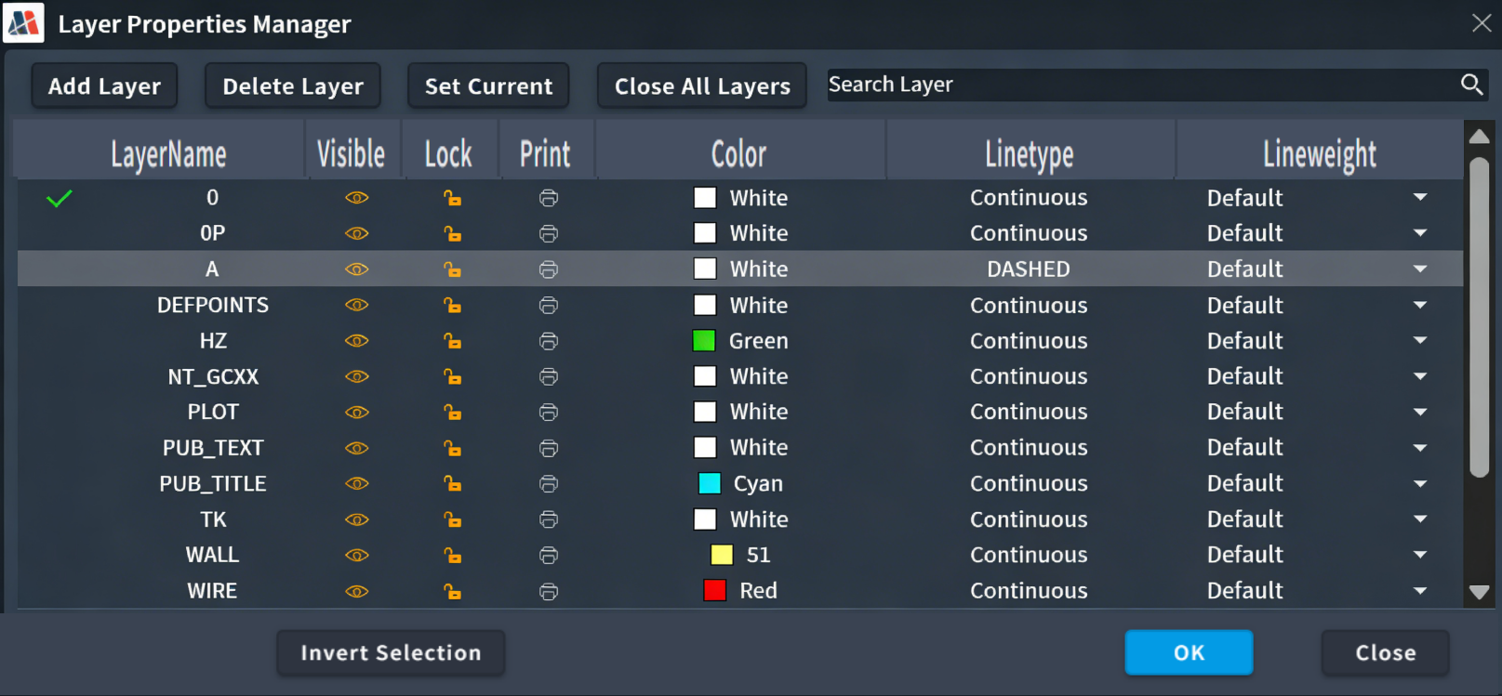
Task: Click the lock icon for layer 0
Action: point(452,198)
